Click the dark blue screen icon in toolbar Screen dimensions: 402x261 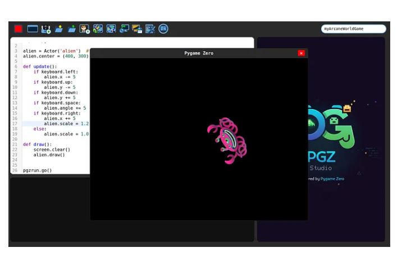(33, 29)
